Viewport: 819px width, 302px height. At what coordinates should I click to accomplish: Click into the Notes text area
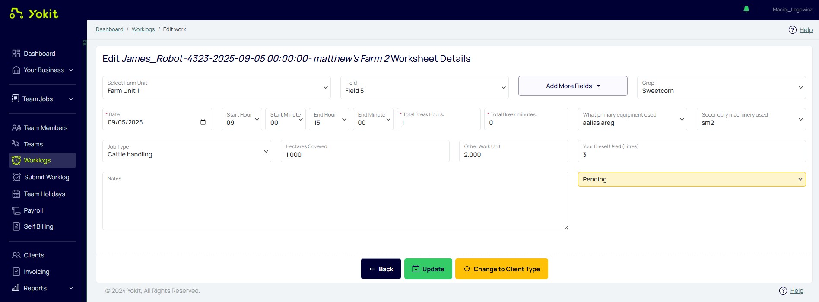(335, 203)
